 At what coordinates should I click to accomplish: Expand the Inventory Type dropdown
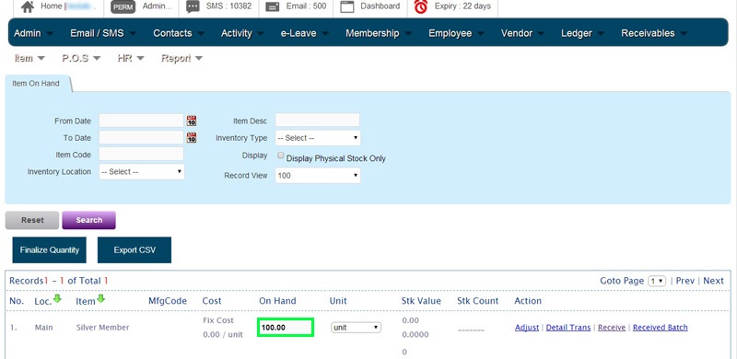click(318, 138)
